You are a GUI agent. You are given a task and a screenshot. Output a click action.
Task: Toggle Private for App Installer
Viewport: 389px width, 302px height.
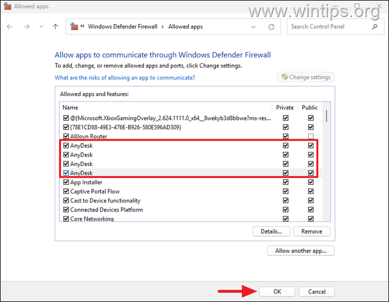pyautogui.click(x=286, y=183)
